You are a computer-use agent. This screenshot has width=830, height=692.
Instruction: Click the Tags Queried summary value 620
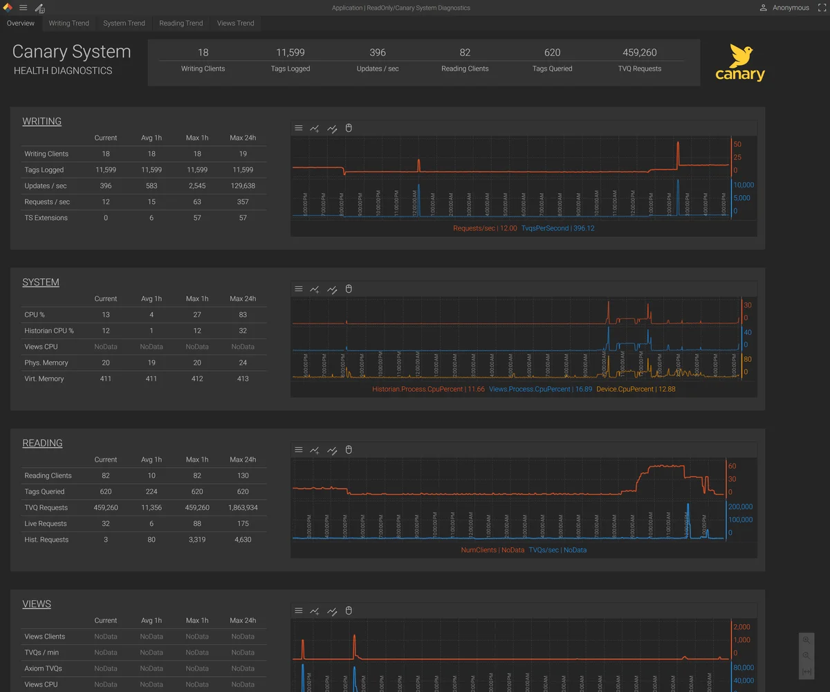(x=552, y=53)
